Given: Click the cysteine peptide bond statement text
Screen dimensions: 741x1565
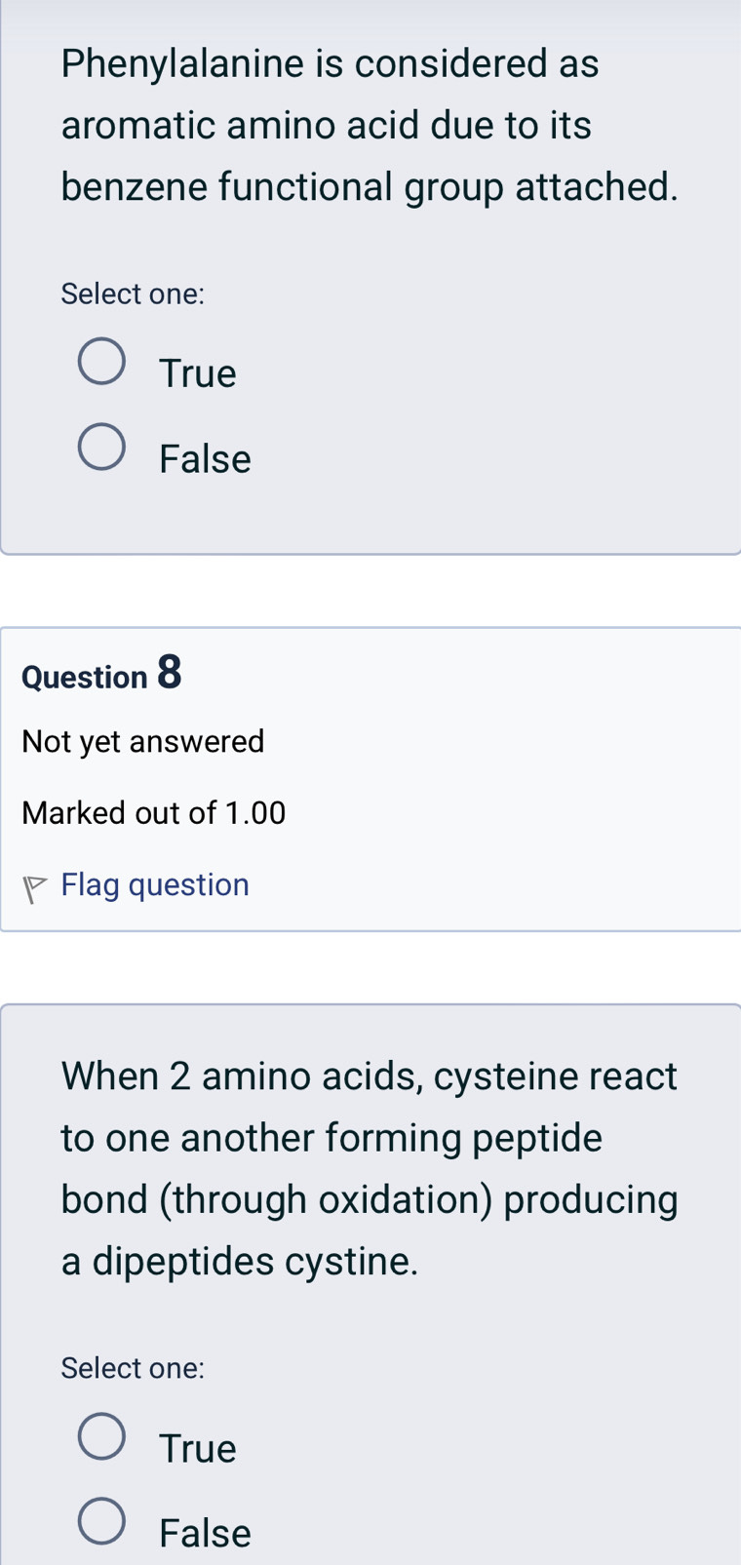Looking at the screenshot, I should pos(369,1168).
